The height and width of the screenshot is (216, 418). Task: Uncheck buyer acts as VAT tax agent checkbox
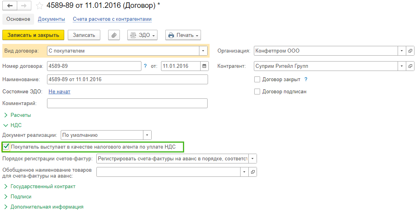pyautogui.click(x=6, y=147)
